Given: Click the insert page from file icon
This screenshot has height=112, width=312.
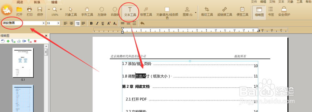Looking at the screenshot, I should 13,41.
